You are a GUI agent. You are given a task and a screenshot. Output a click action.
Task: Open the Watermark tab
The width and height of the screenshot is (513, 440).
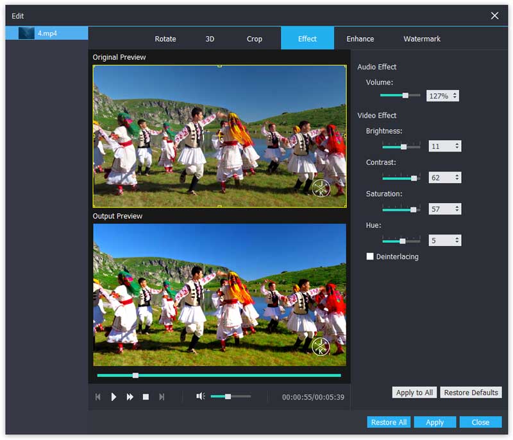click(422, 39)
